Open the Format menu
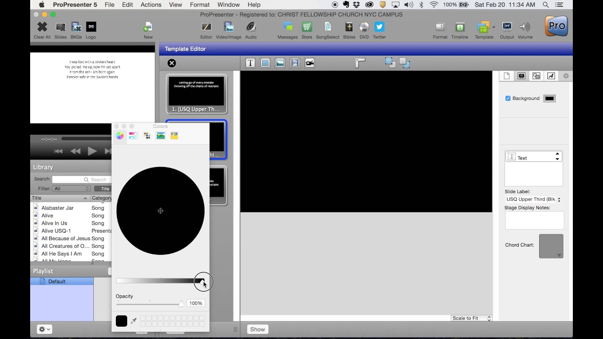This screenshot has width=603, height=339. pos(200,5)
